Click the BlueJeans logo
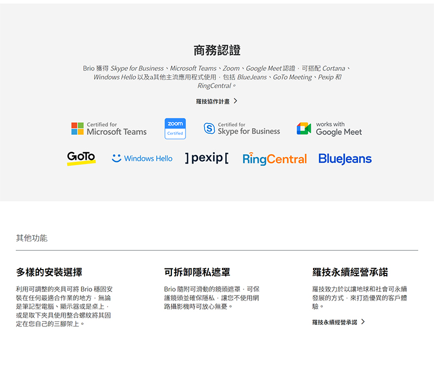The width and height of the screenshot is (434, 373). [345, 159]
